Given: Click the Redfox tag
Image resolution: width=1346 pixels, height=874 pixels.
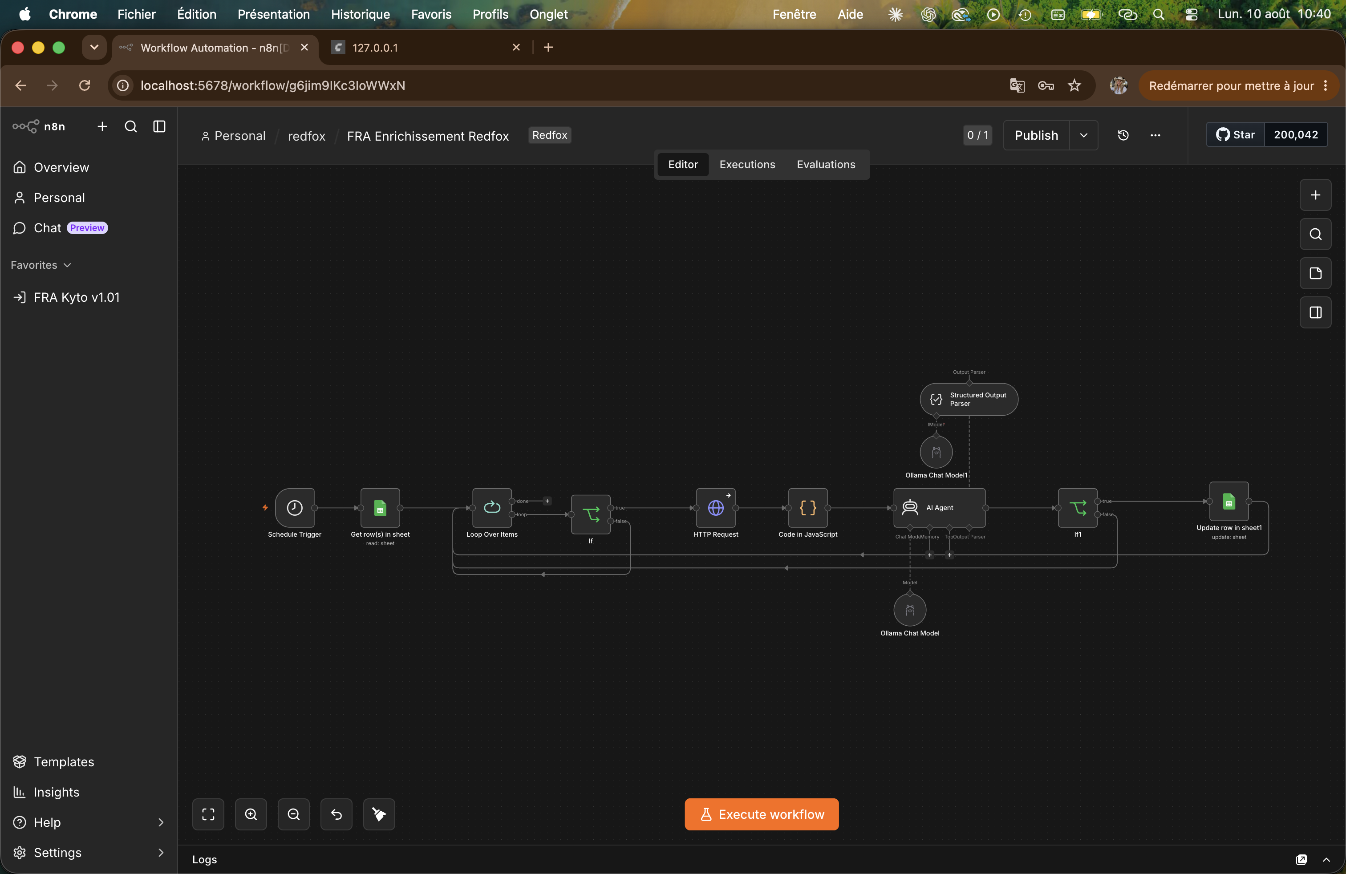Looking at the screenshot, I should 549,135.
